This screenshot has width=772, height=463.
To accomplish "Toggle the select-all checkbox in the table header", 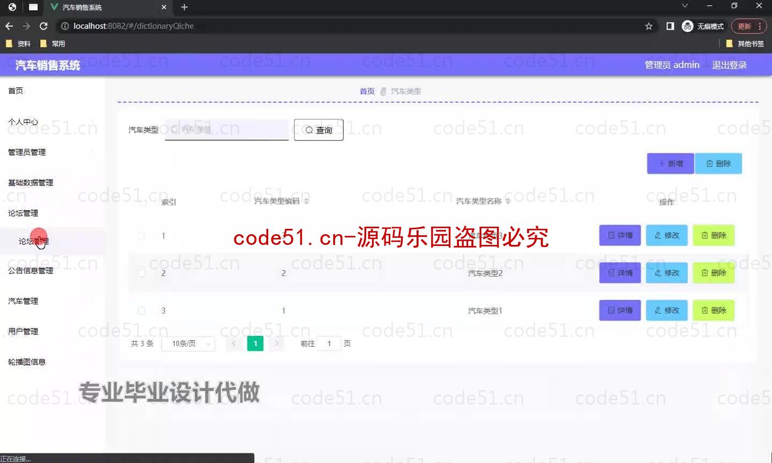I will coord(142,202).
